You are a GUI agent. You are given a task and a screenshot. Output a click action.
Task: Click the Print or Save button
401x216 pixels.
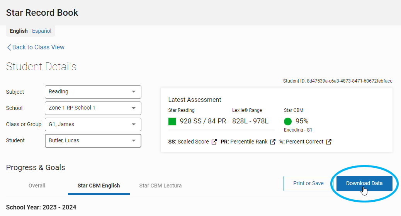308,183
